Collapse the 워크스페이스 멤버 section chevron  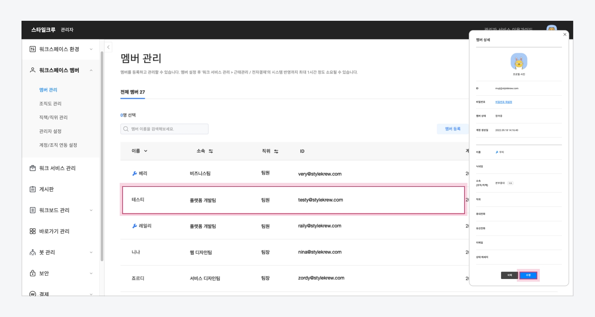91,70
